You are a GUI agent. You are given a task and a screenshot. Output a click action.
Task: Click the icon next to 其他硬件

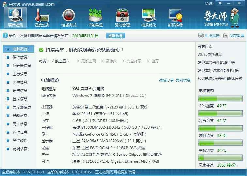coord(8,140)
